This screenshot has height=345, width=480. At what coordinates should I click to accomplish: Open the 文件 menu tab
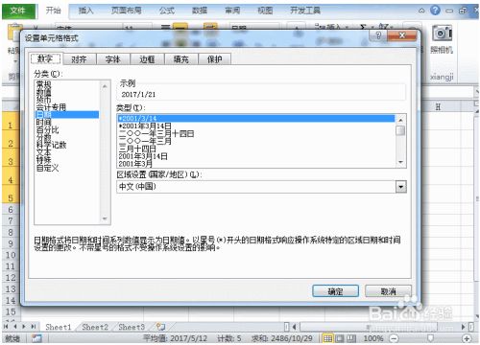click(x=18, y=11)
